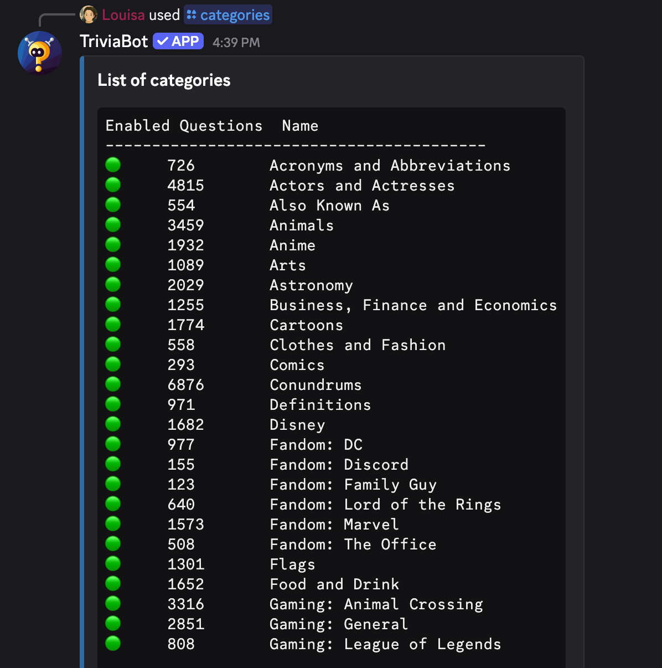This screenshot has width=662, height=668.
Task: Click the Enabled Questions column header
Action: click(184, 126)
